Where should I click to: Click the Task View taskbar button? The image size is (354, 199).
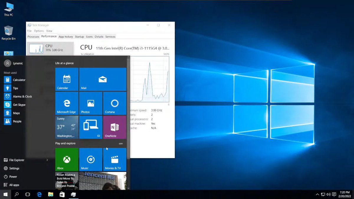tap(28, 195)
